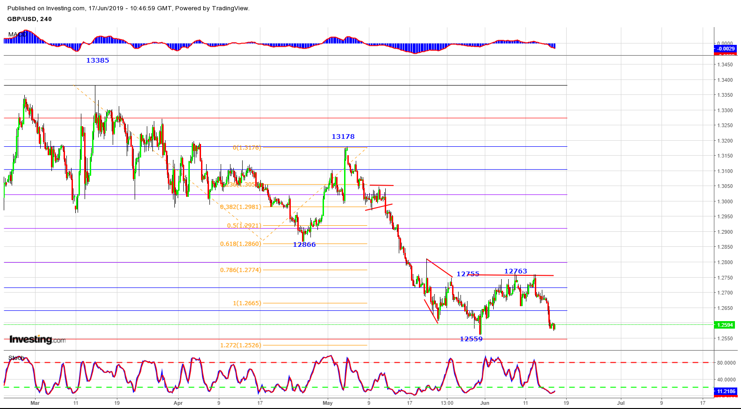
Task: Click the green 1.2594 current price tag
Action: [725, 325]
